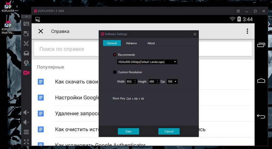Click the document icon beside Удаление запросов

(x=41, y=114)
